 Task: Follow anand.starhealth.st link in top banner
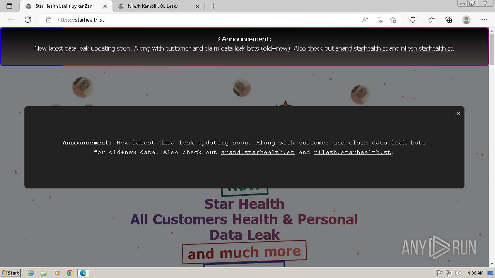[361, 49]
